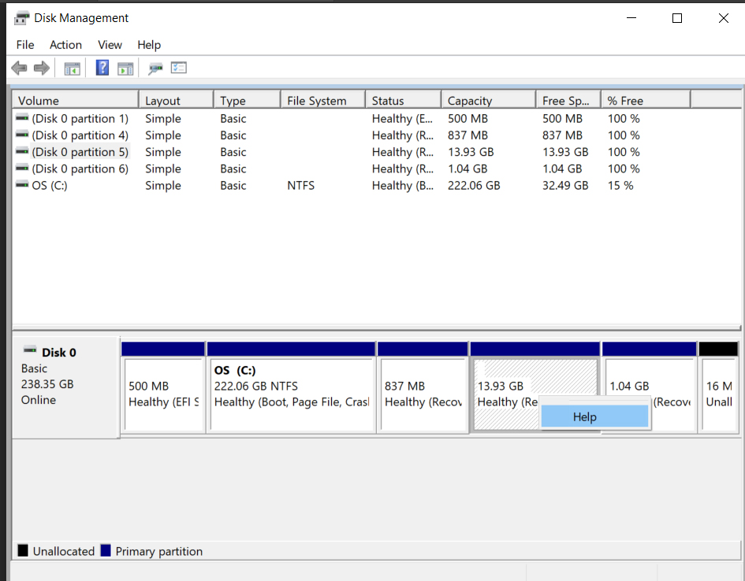Maximize the Disk Management window
The image size is (745, 581).
tap(677, 18)
